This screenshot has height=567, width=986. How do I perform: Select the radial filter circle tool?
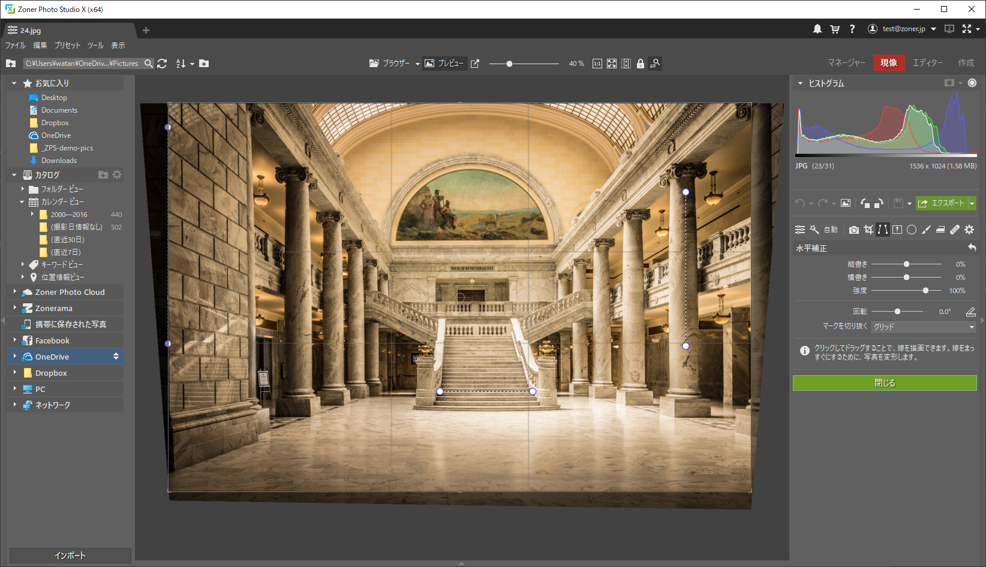point(912,230)
